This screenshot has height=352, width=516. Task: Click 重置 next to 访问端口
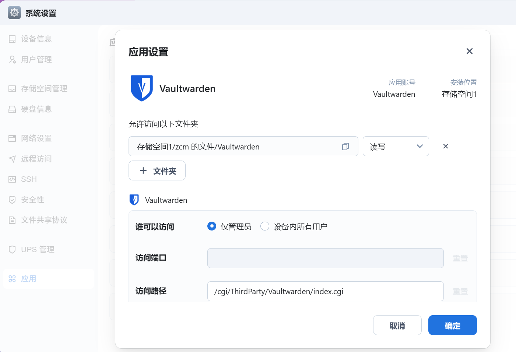pos(460,258)
